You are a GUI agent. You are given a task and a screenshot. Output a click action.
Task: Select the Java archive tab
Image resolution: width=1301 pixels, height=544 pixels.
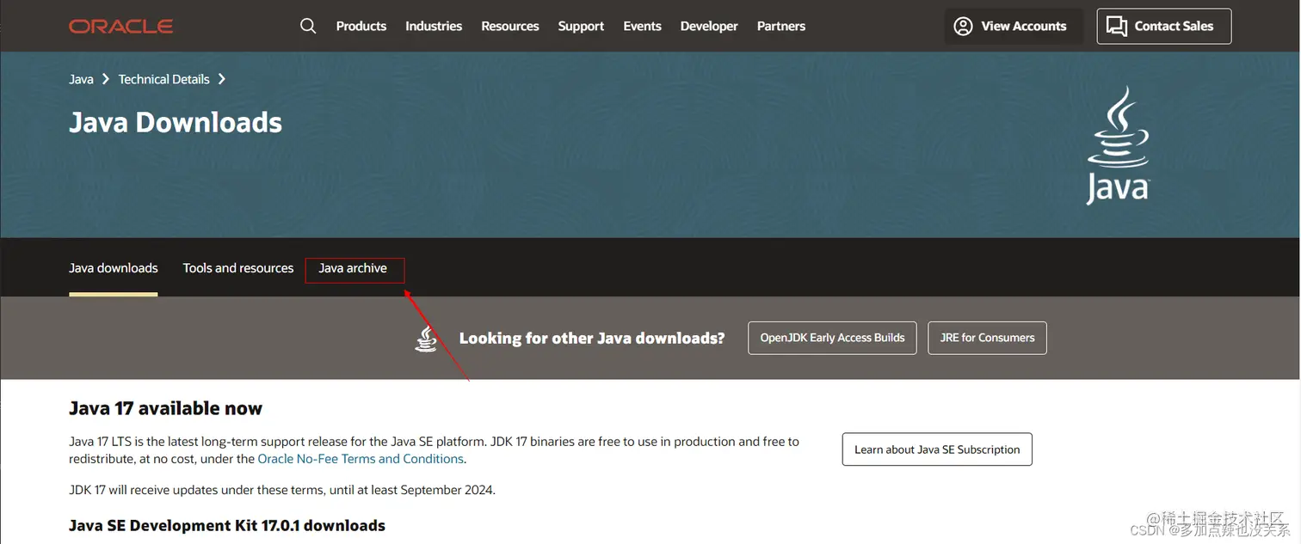[x=353, y=268]
